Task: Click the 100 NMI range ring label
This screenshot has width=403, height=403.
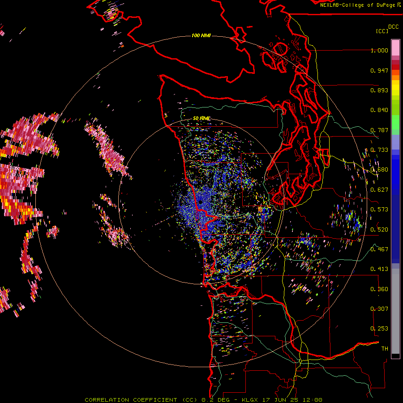Action: click(201, 35)
